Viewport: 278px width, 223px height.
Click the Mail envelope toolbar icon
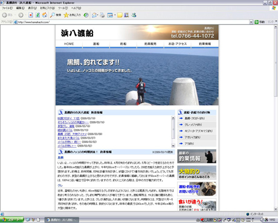(94, 15)
